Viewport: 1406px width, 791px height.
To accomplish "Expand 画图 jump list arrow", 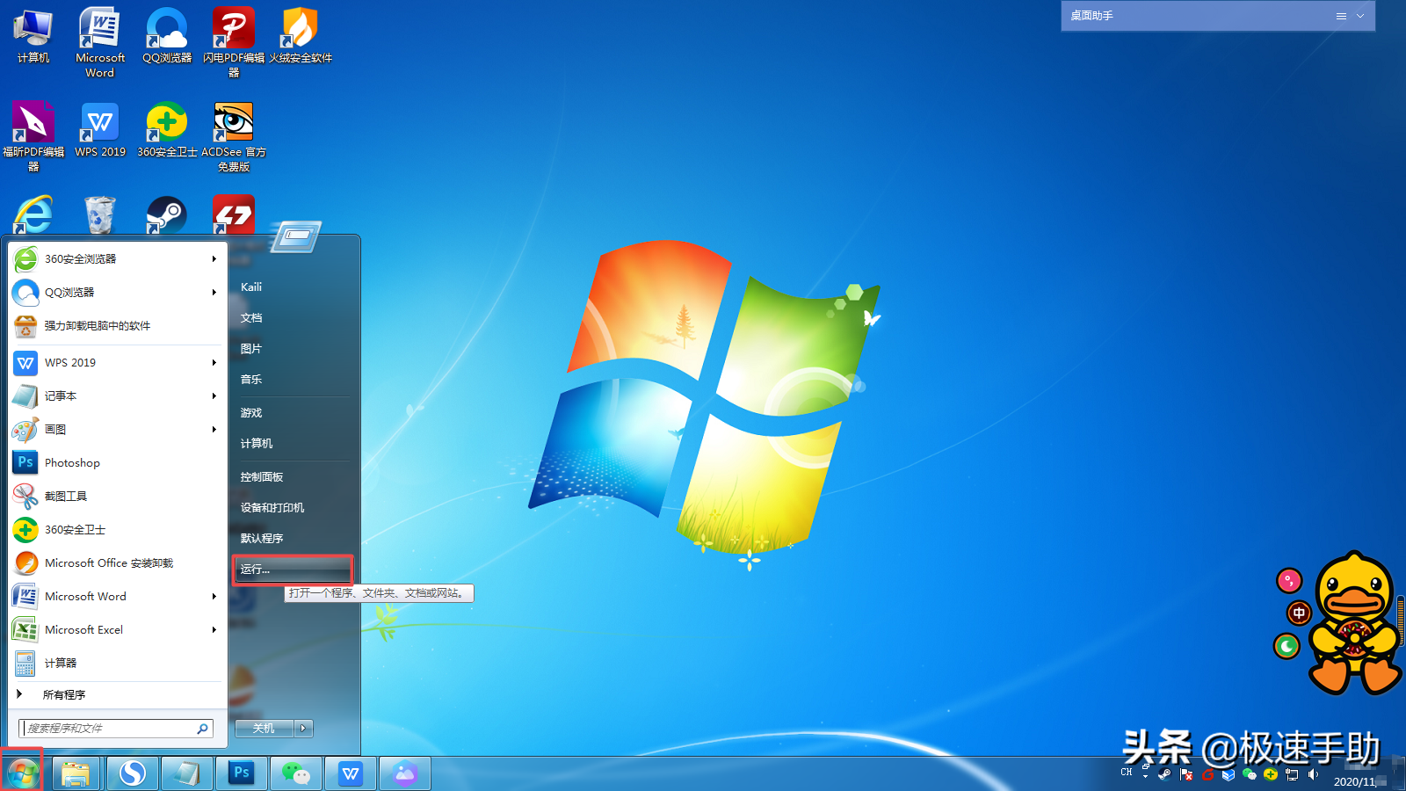I will [214, 429].
